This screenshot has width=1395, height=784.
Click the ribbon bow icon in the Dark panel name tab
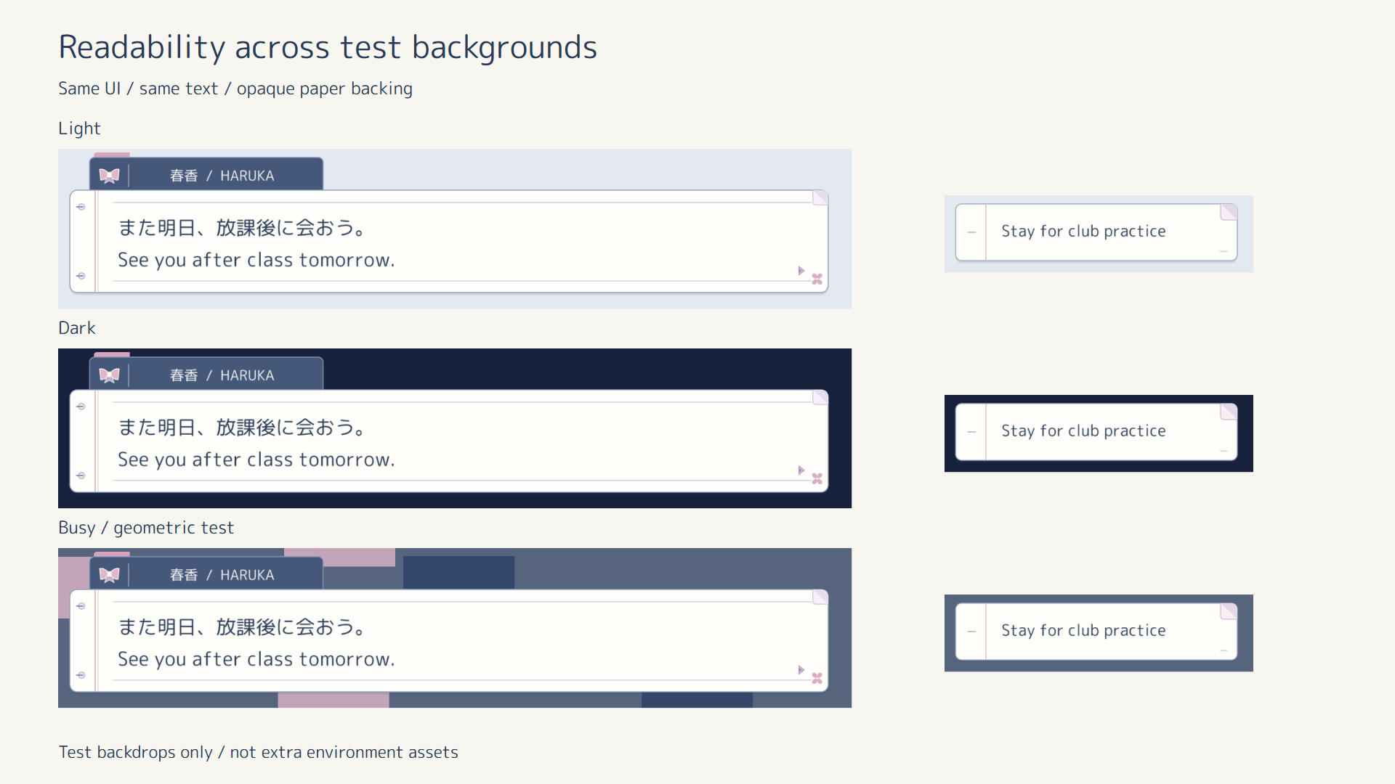point(109,375)
